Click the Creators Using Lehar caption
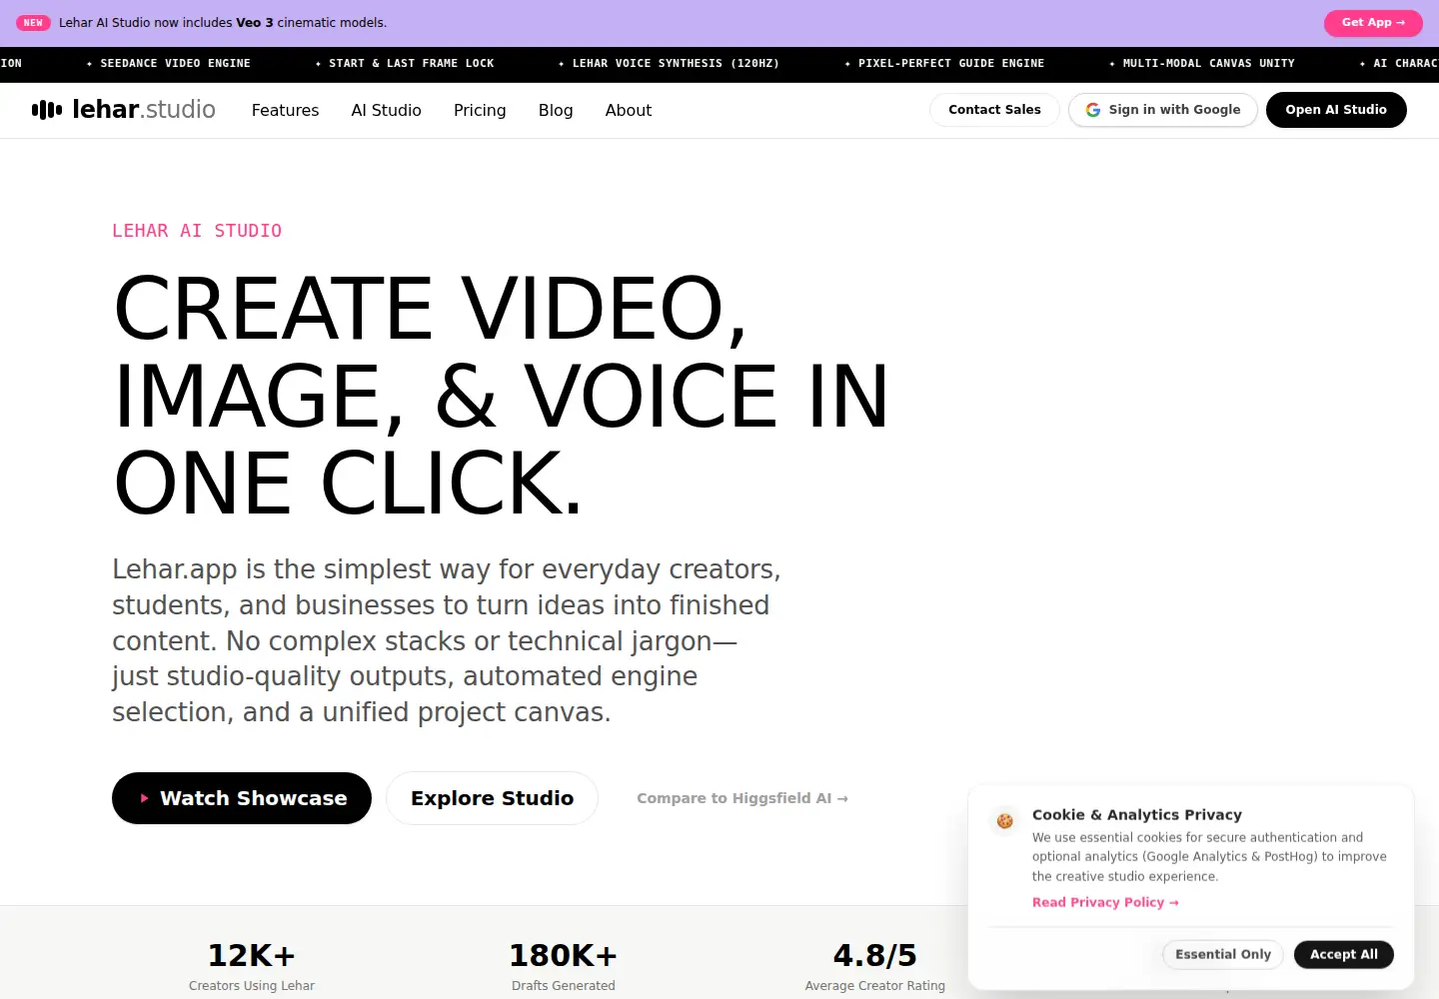The image size is (1439, 999). click(252, 986)
